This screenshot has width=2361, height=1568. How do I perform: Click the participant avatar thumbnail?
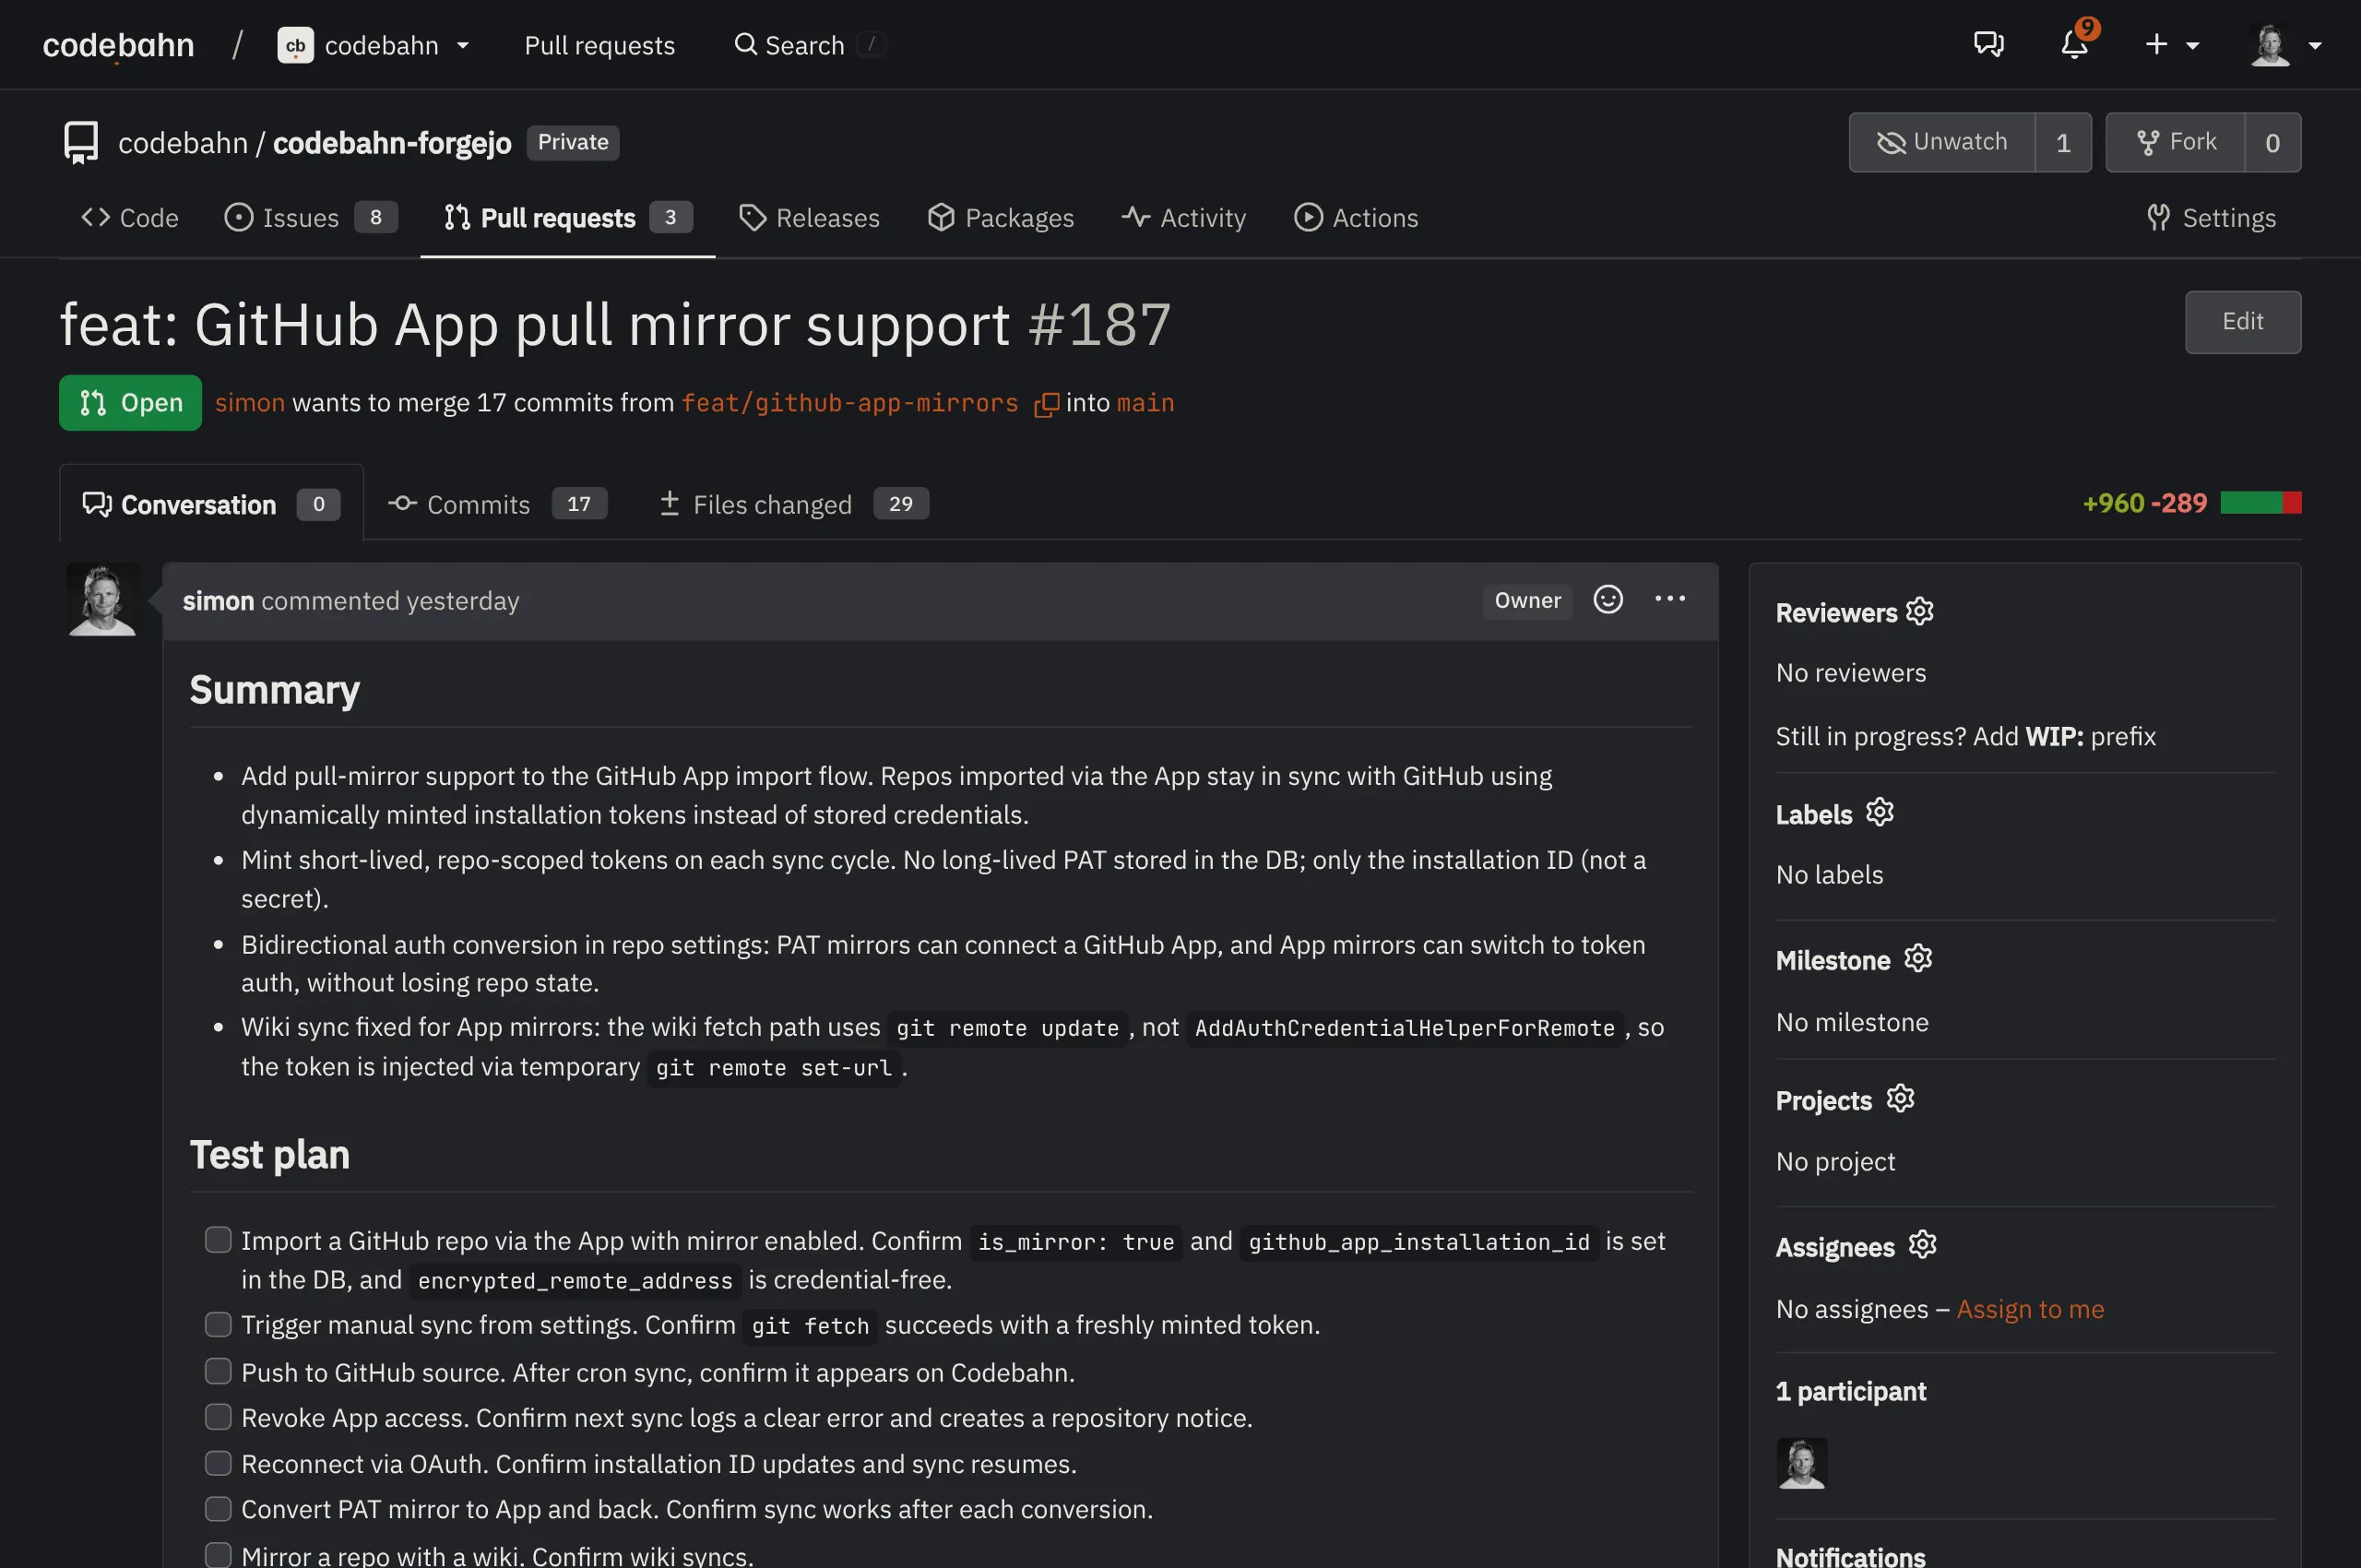[x=1801, y=1463]
